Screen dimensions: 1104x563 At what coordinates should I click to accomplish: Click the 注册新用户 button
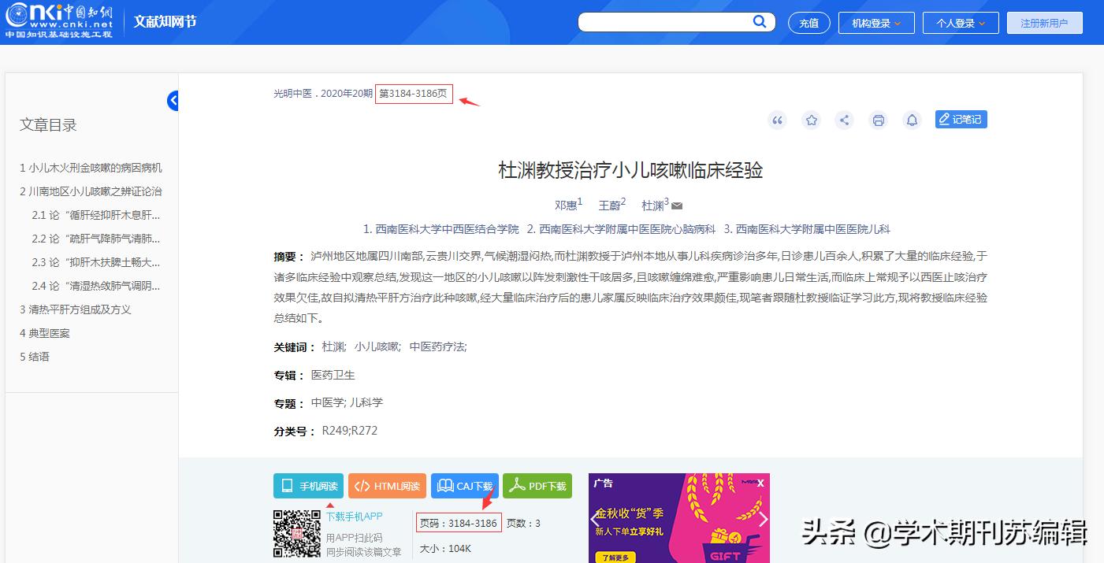pyautogui.click(x=1044, y=22)
